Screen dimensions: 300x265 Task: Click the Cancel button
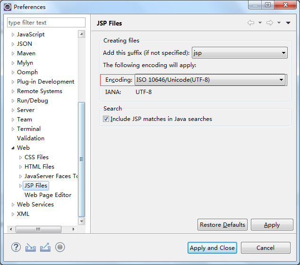point(266,248)
